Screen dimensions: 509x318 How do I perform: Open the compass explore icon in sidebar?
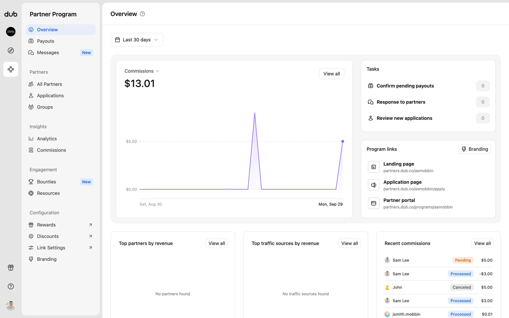pyautogui.click(x=11, y=50)
